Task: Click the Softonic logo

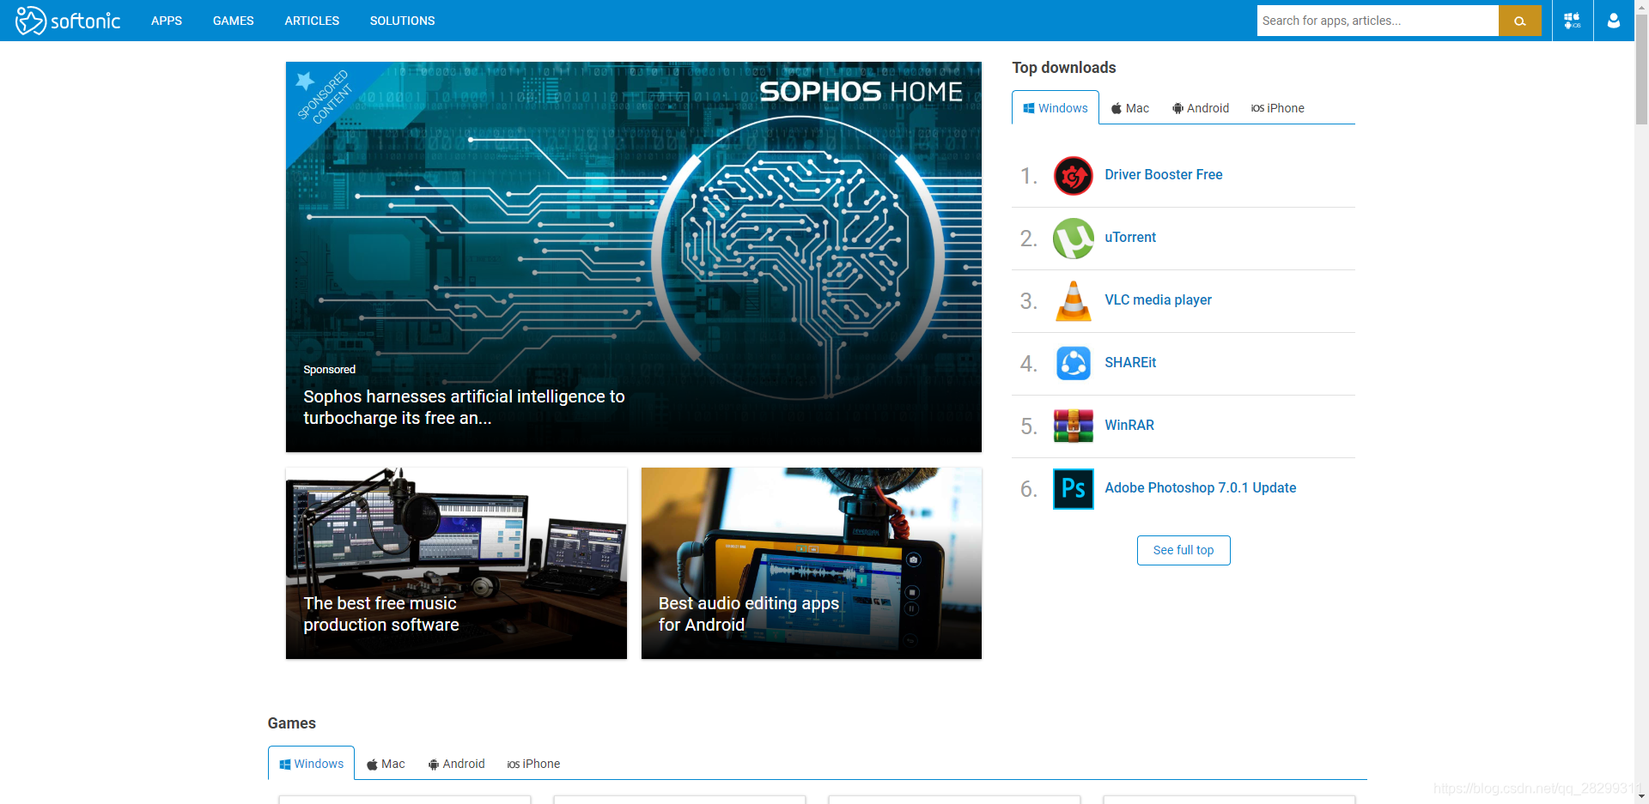Action: (x=68, y=21)
